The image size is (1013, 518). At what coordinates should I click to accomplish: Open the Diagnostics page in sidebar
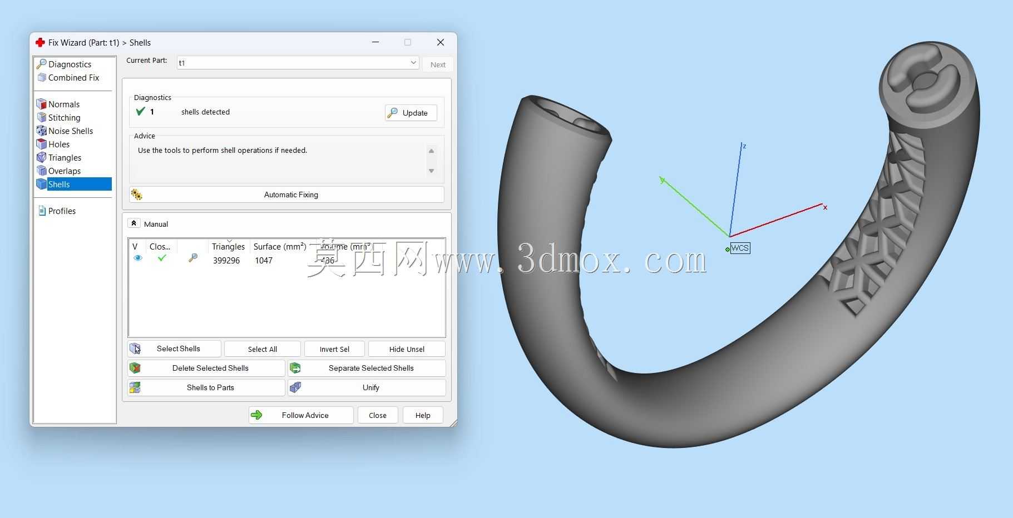(x=70, y=64)
